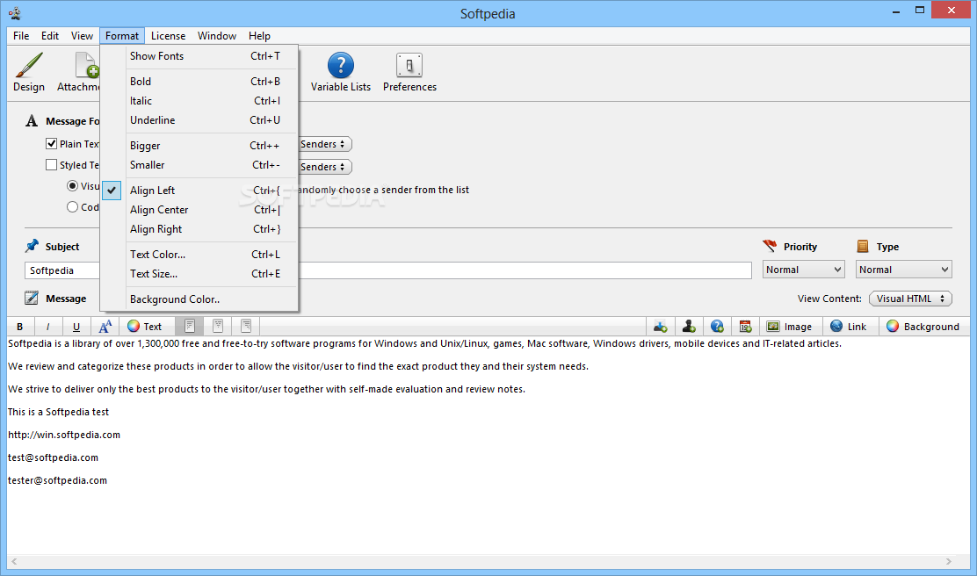The height and width of the screenshot is (576, 977).
Task: Open the License menu
Action: point(168,35)
